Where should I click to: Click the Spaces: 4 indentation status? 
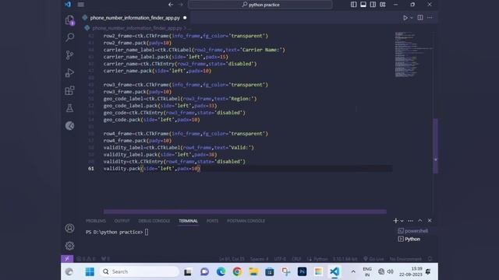pyautogui.click(x=259, y=259)
